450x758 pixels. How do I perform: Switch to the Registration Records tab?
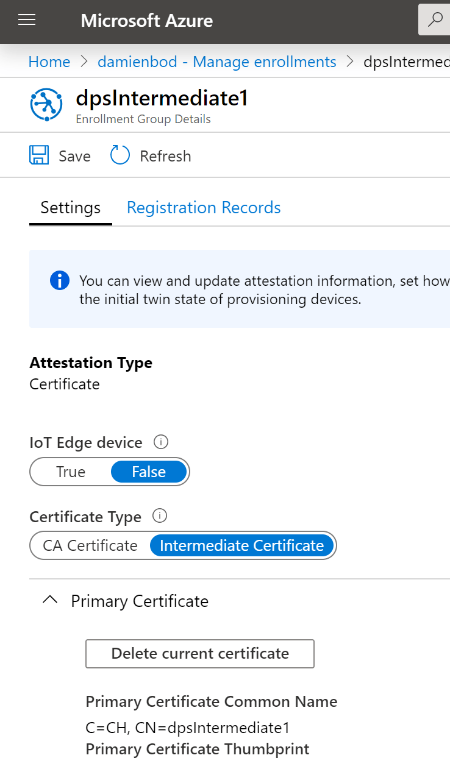(x=204, y=208)
